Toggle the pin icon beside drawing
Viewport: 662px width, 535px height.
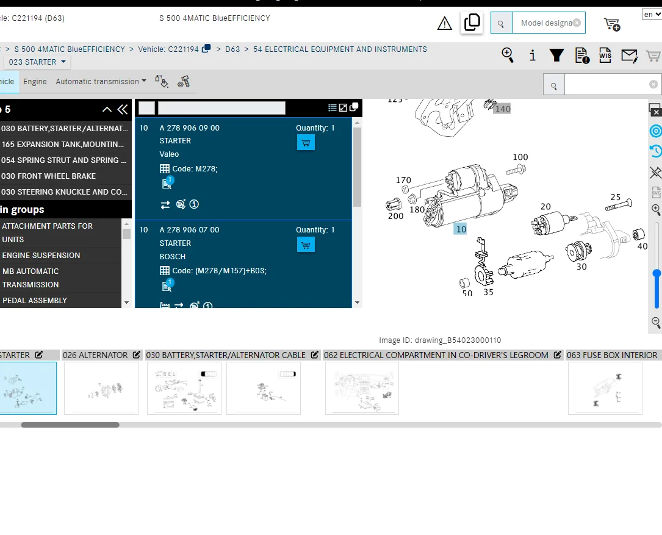click(x=656, y=172)
